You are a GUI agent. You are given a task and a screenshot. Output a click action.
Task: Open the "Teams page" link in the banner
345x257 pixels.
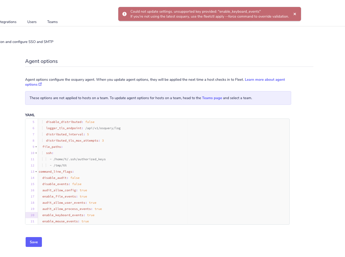click(212, 98)
